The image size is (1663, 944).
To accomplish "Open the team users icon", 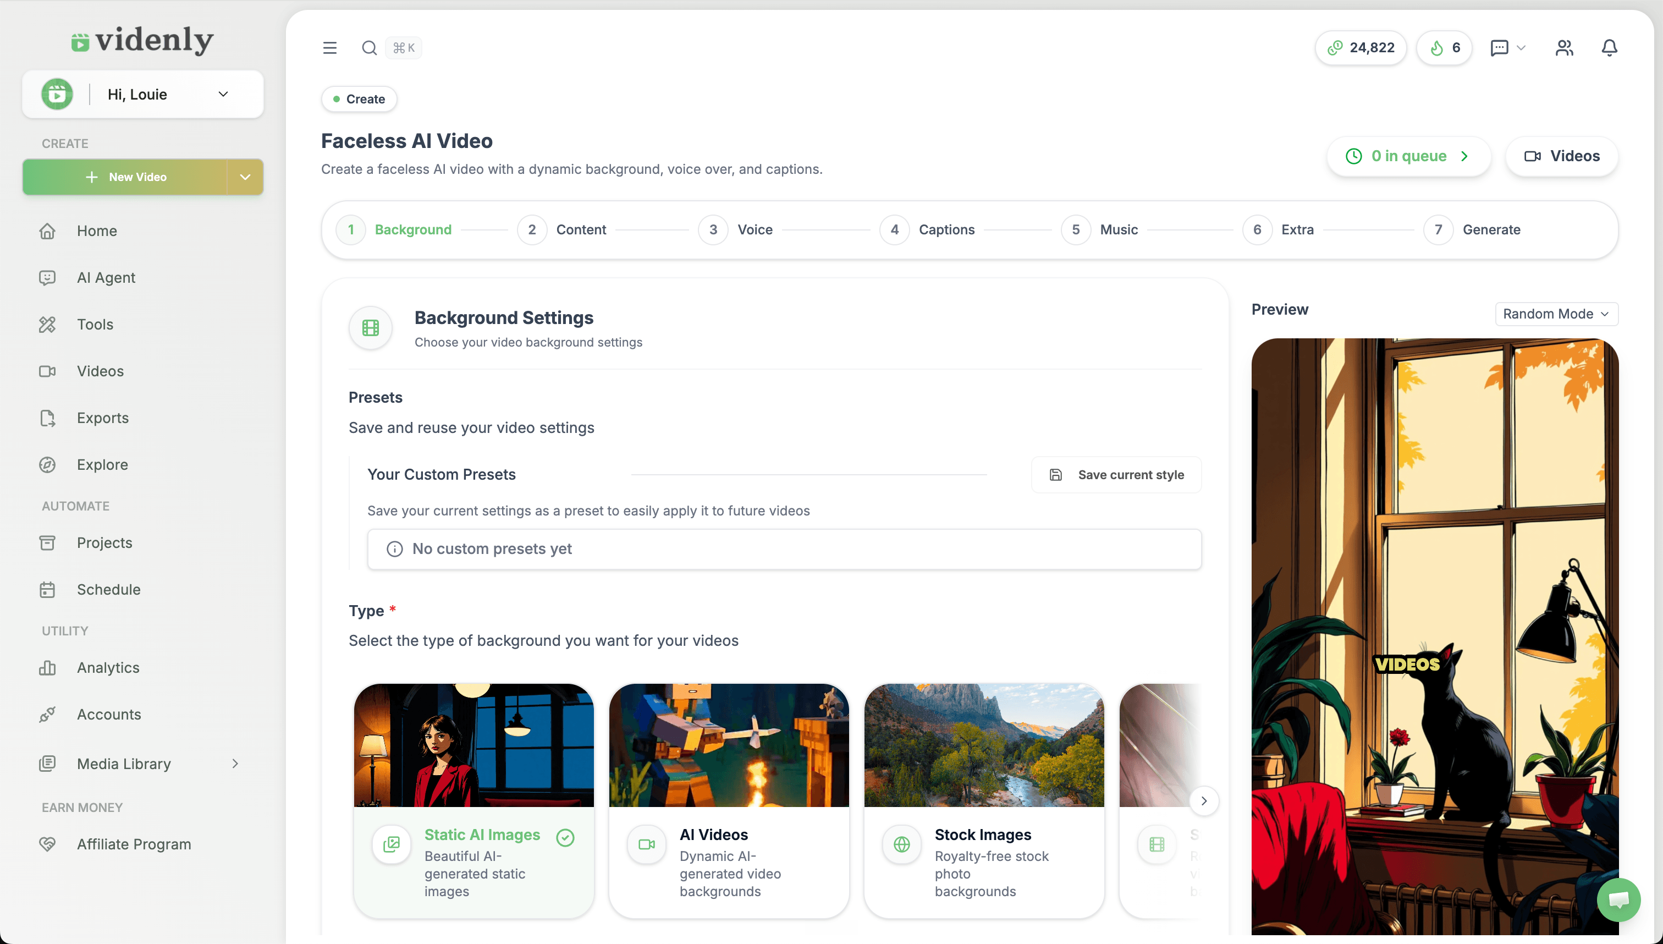I will tap(1564, 48).
